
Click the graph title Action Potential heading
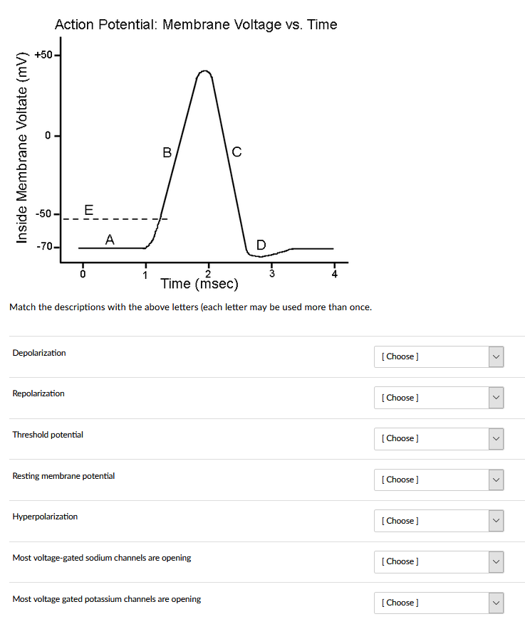pos(196,24)
